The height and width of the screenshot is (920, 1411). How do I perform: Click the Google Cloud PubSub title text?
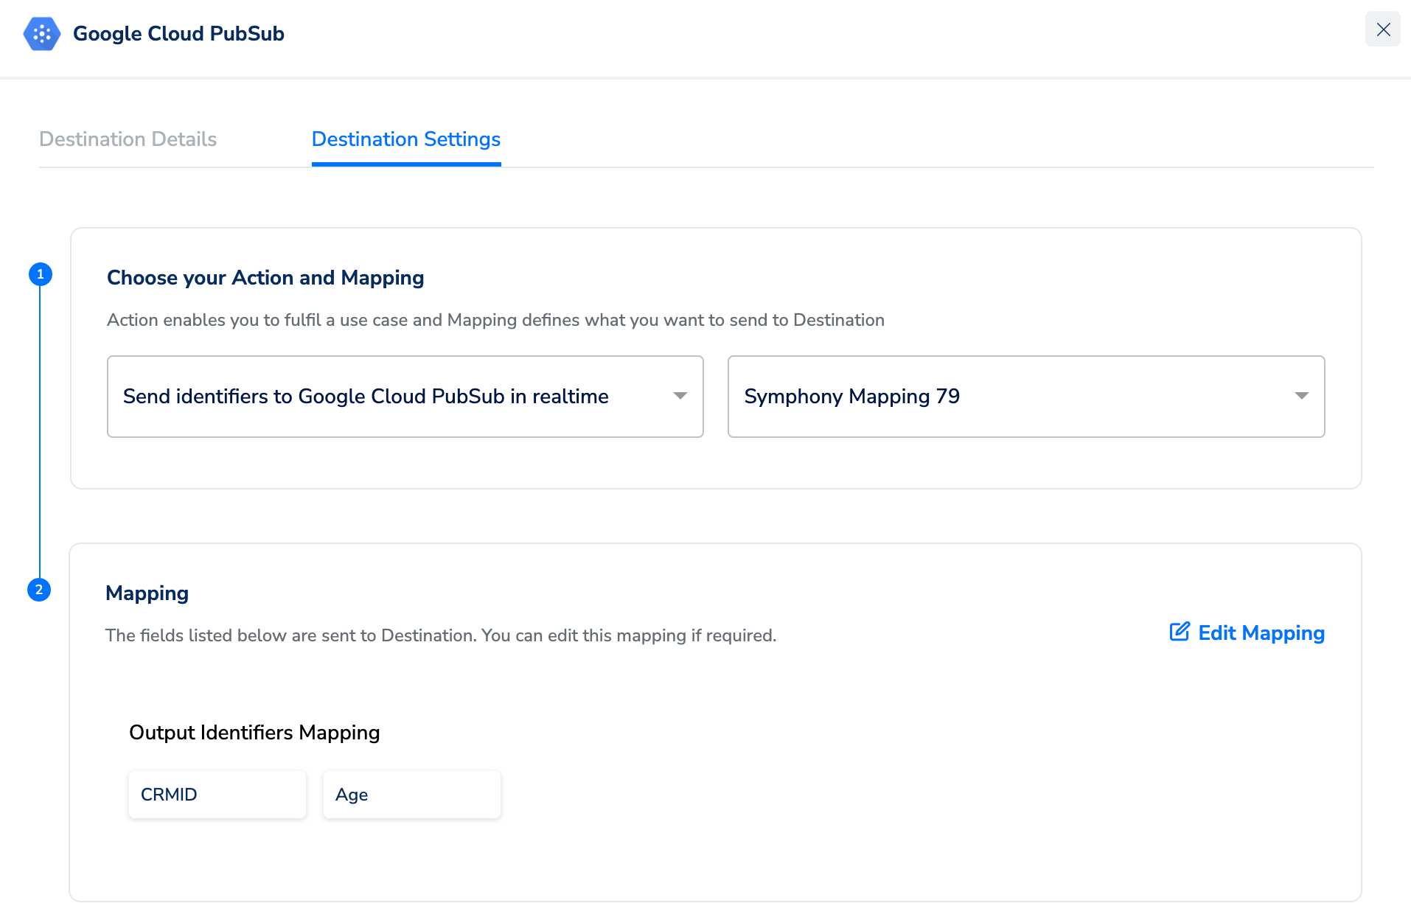178,34
